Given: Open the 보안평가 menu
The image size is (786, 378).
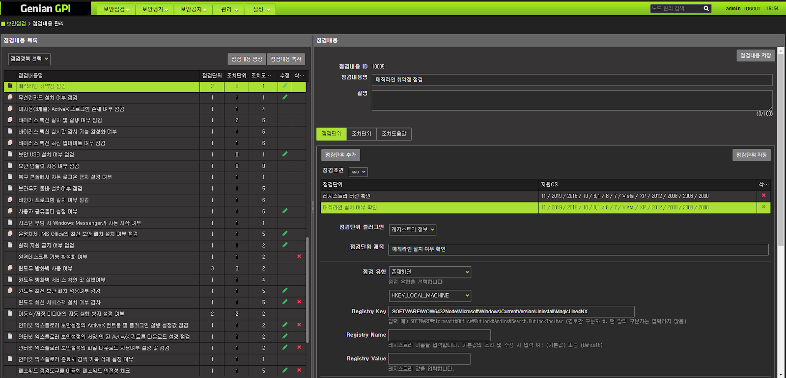Looking at the screenshot, I should [155, 9].
